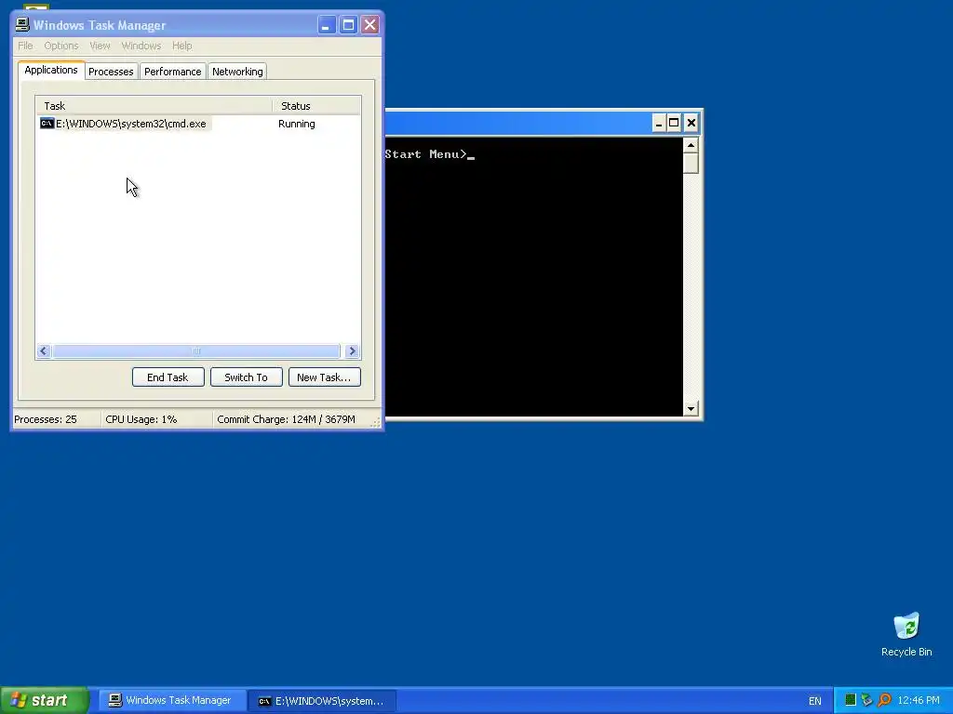Open the Windows menu in Task Manager
The width and height of the screenshot is (953, 714).
[x=141, y=46]
